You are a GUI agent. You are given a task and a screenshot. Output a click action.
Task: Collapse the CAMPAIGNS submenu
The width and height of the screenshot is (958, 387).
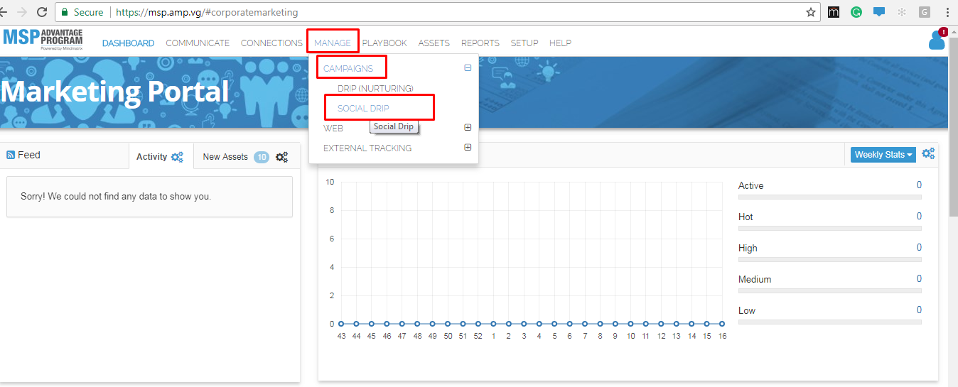468,68
